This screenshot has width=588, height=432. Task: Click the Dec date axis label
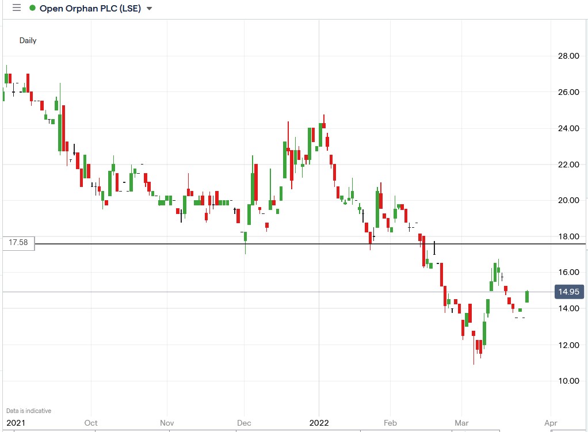(244, 423)
